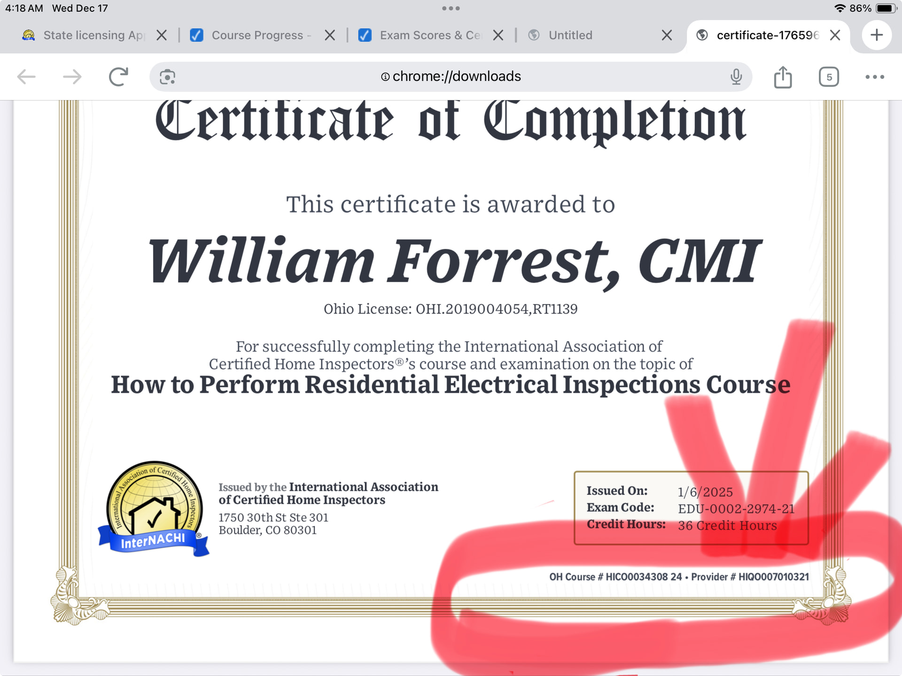The image size is (902, 676).
Task: Tap the back navigation arrow
Action: coord(26,77)
